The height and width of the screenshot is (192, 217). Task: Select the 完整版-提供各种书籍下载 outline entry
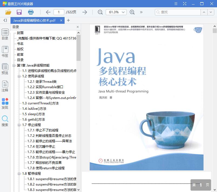(x=46, y=38)
